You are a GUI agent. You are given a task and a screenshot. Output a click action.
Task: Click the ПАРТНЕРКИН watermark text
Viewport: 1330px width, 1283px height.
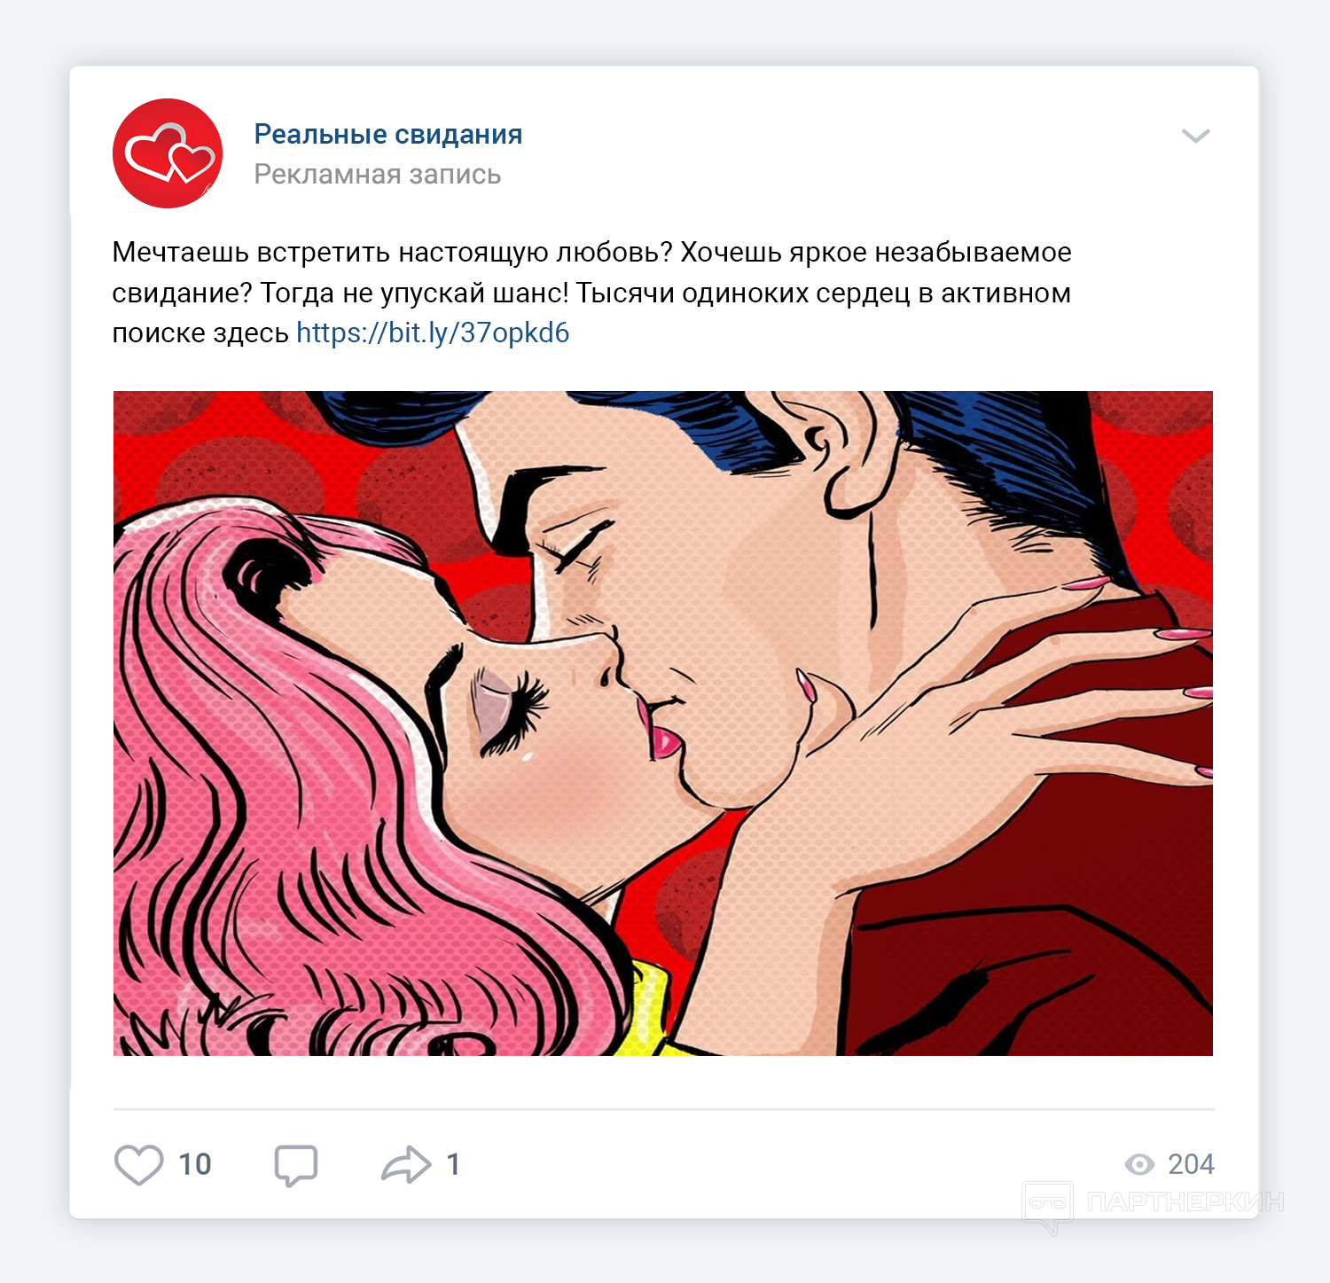point(1185,1202)
